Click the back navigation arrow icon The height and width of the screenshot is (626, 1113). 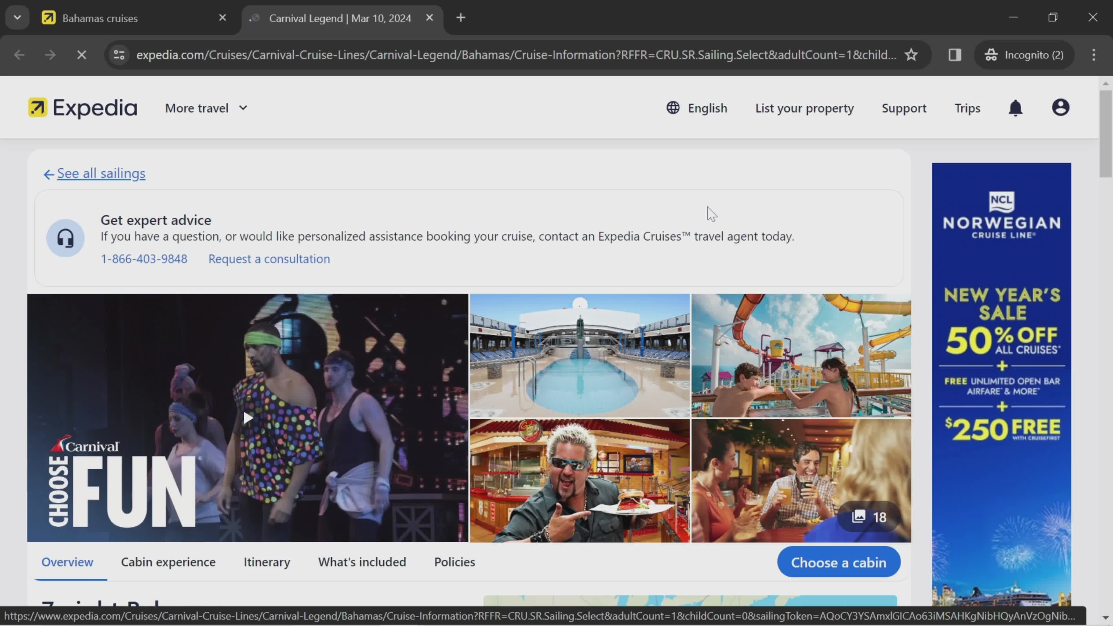pos(19,54)
